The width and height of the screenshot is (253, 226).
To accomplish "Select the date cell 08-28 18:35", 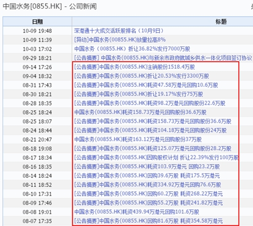I will (37, 103).
